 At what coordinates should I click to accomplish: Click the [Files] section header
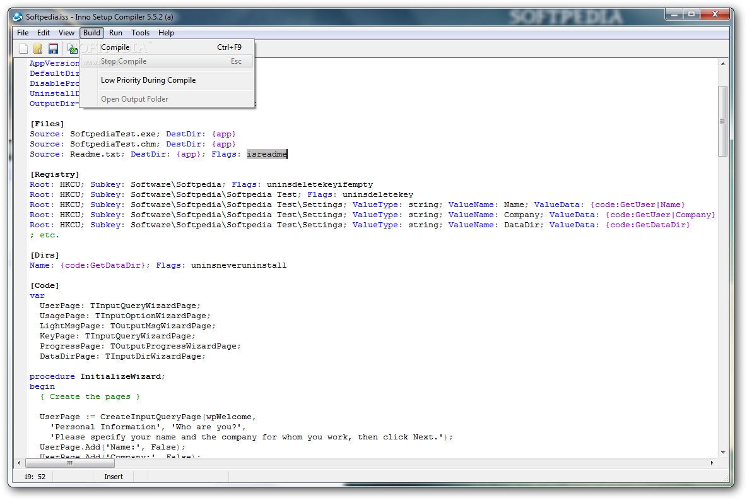[47, 124]
